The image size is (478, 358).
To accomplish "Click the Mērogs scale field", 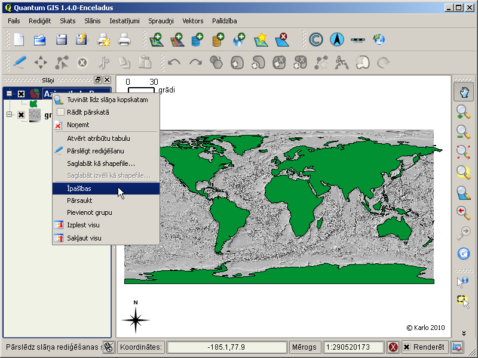I will [353, 347].
